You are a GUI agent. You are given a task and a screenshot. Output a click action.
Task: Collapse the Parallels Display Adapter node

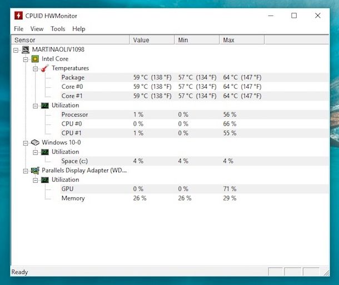[x=26, y=171]
